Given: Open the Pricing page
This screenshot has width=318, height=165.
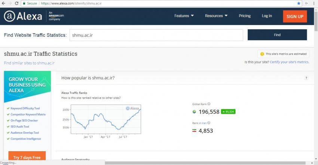Looking at the screenshot, I should (245, 16).
